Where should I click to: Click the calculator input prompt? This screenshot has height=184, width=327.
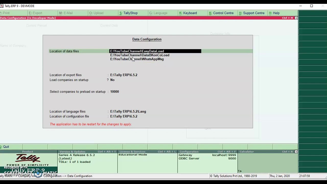(x=240, y=171)
